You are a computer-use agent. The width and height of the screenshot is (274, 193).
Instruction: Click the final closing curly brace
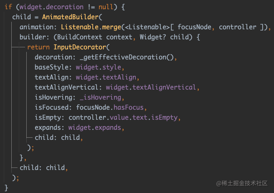6,188
